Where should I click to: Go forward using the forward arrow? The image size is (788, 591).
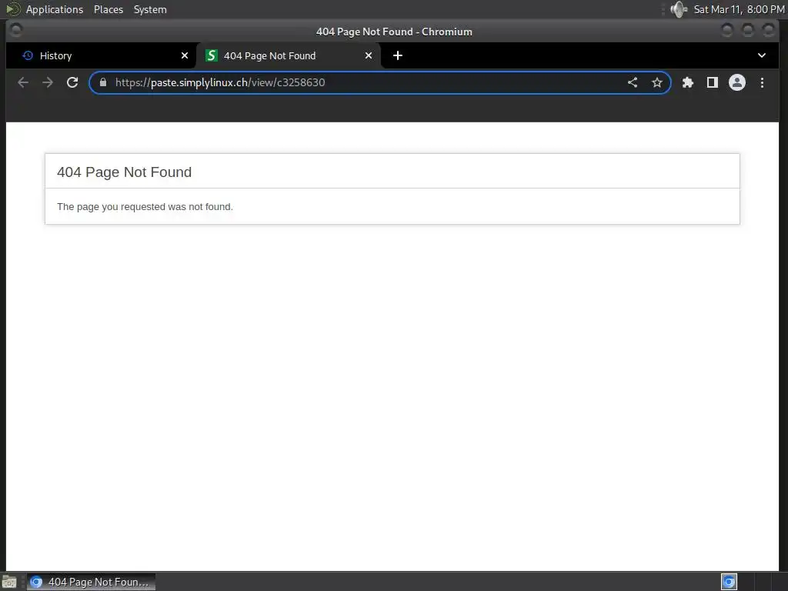click(x=48, y=82)
